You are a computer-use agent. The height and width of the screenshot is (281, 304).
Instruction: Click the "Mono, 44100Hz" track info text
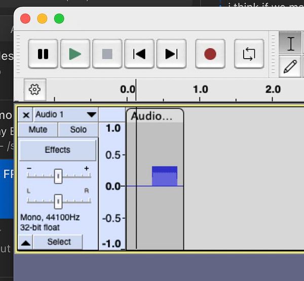coord(50,217)
